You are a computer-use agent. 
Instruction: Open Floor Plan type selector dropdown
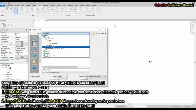[33, 25]
